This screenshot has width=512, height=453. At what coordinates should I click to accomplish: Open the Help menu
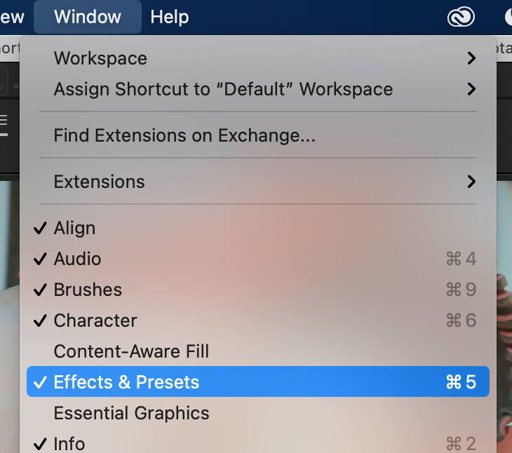pyautogui.click(x=170, y=17)
